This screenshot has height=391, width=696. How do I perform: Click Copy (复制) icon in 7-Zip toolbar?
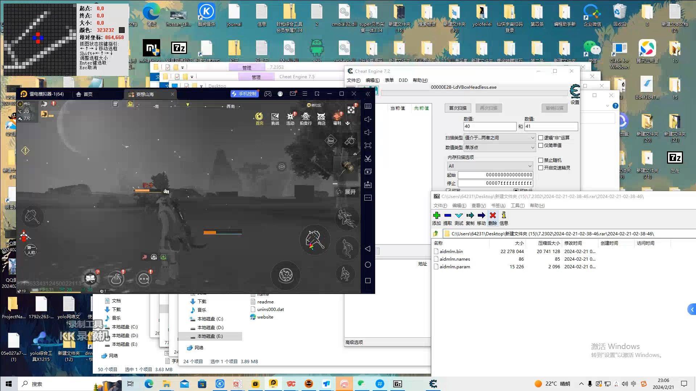pyautogui.click(x=470, y=215)
